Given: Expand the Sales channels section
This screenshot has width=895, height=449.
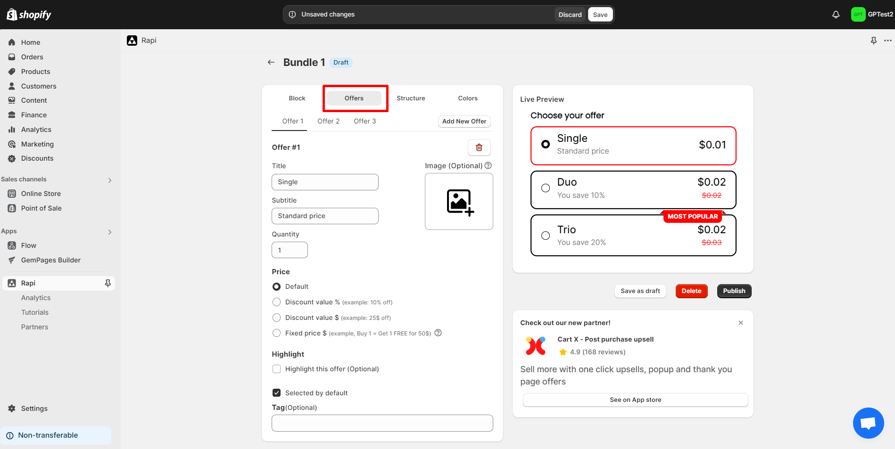Looking at the screenshot, I should pos(109,180).
